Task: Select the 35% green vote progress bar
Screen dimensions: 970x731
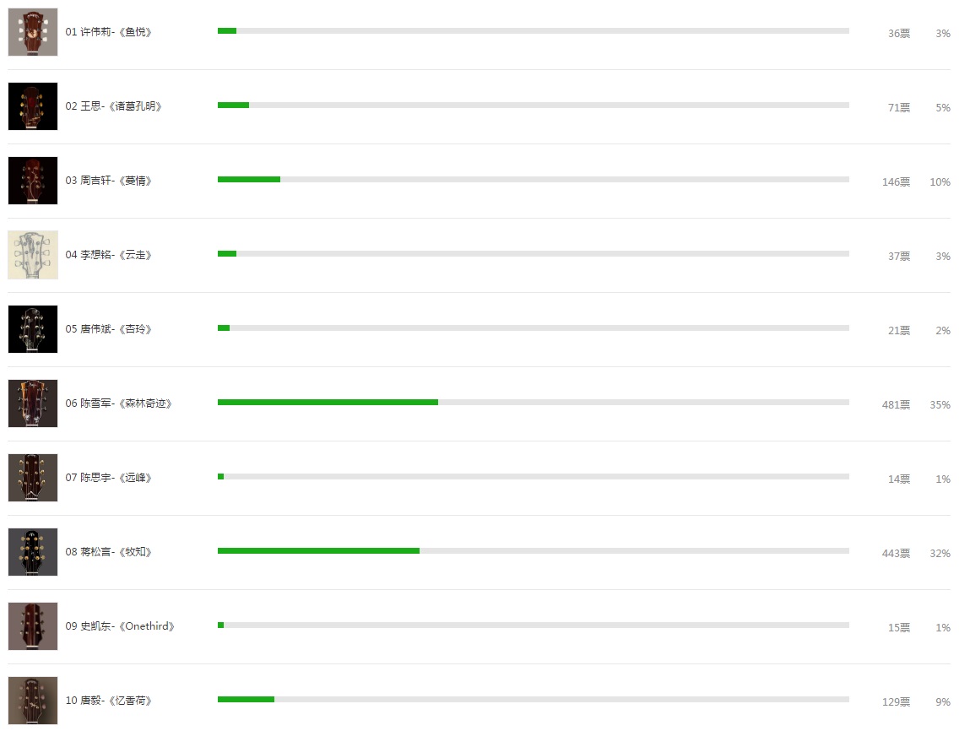Action: (534, 402)
